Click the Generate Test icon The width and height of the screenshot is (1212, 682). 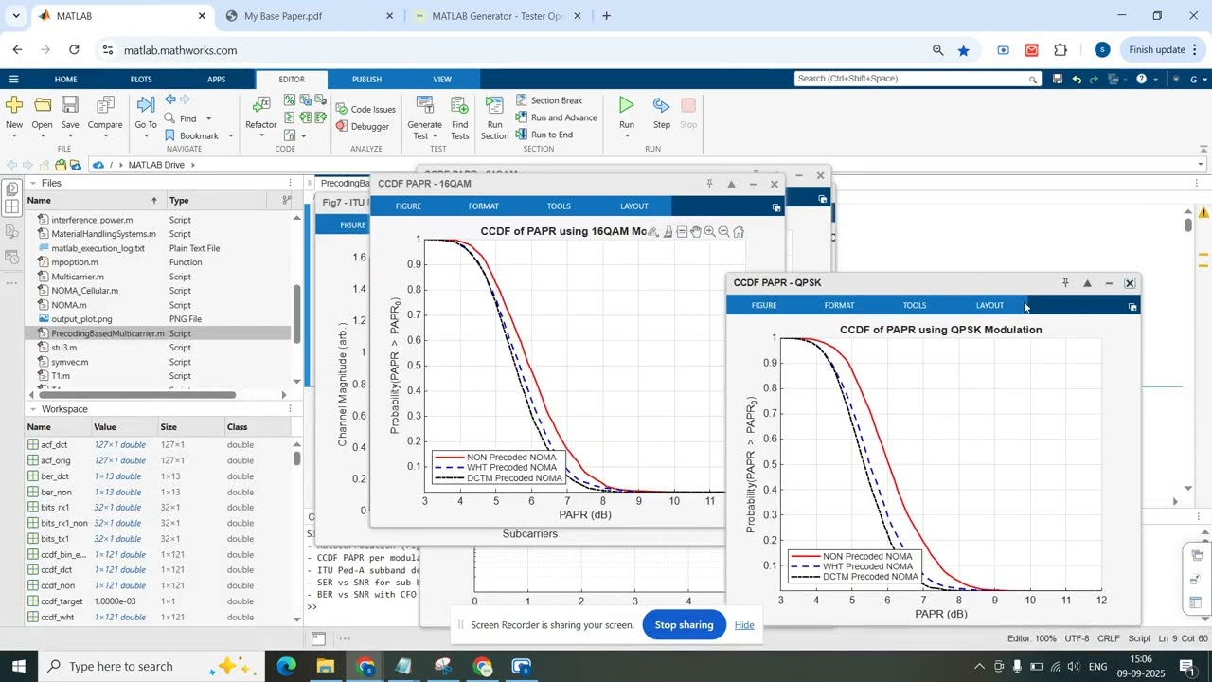424,104
